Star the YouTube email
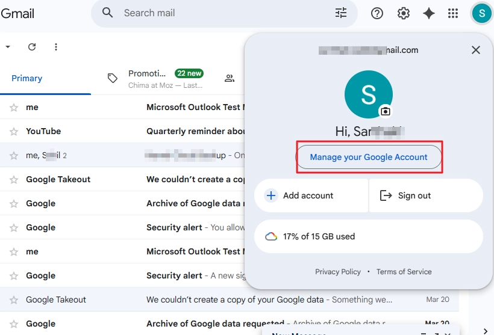Viewport: 494px width, 335px height. (x=13, y=131)
